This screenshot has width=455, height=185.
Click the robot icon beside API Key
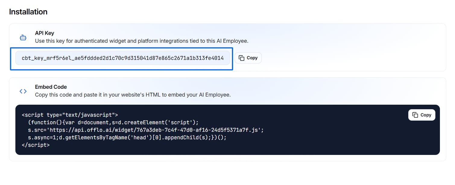(23, 38)
